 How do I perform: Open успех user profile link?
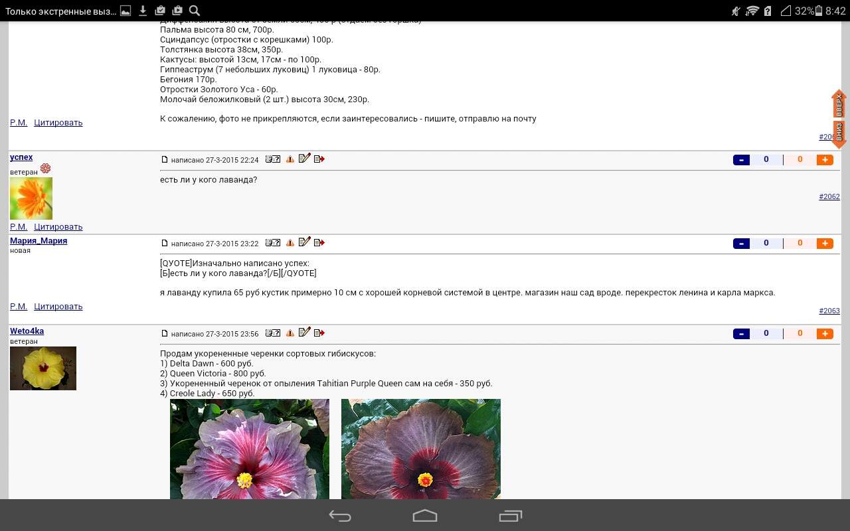pyautogui.click(x=21, y=157)
